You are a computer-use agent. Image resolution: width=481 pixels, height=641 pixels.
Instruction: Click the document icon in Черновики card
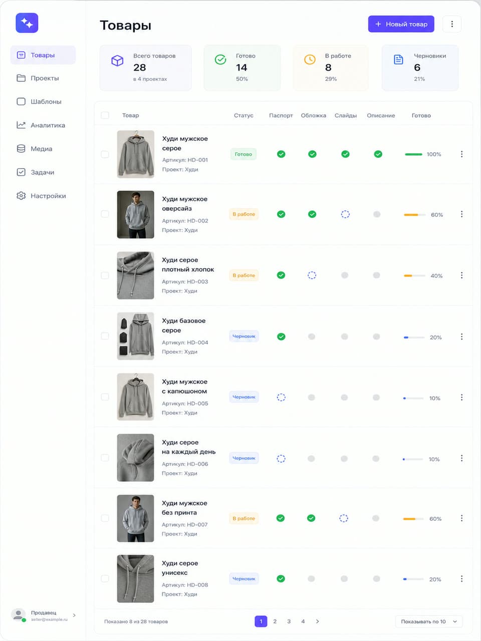(398, 60)
